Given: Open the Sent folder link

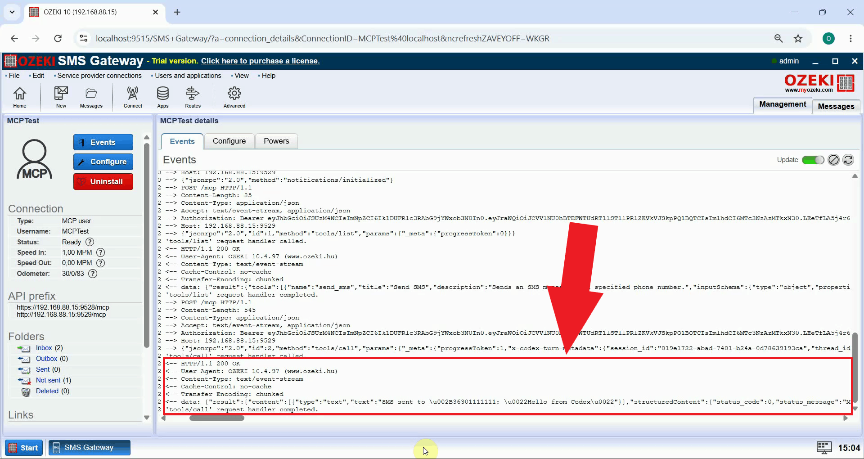Looking at the screenshot, I should (43, 369).
